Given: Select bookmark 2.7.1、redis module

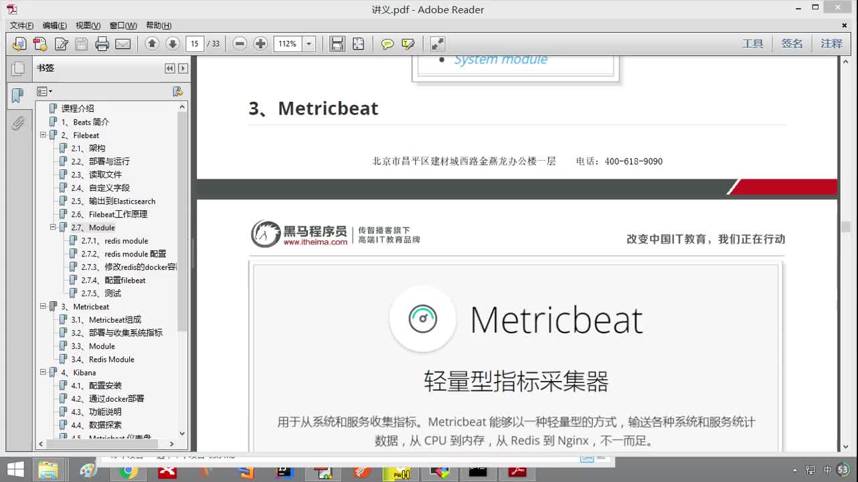Looking at the screenshot, I should 114,240.
